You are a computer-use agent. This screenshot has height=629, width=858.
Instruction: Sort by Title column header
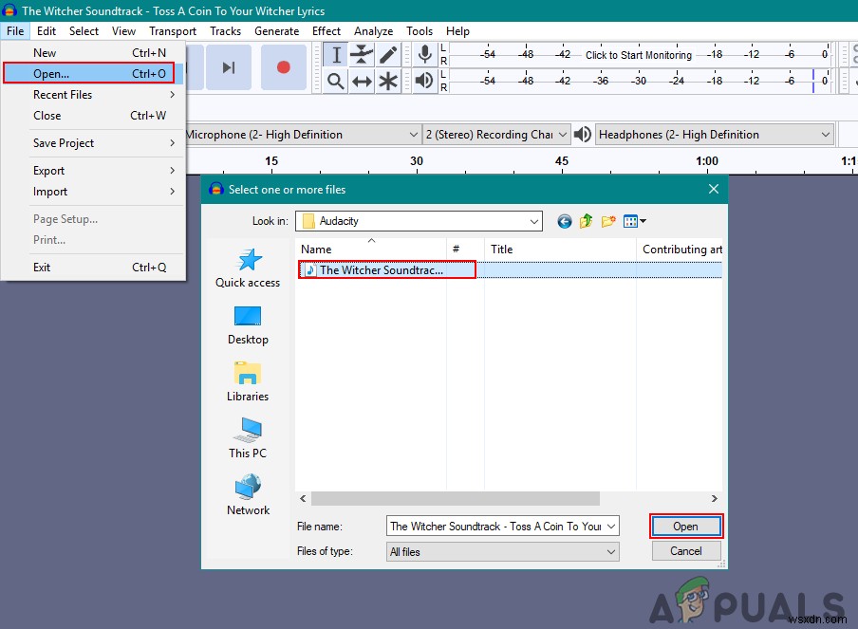click(x=560, y=250)
